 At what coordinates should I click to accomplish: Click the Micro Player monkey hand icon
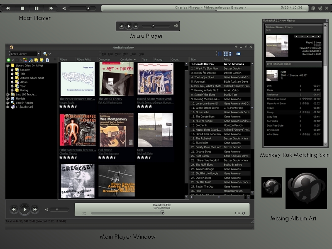point(176,26)
